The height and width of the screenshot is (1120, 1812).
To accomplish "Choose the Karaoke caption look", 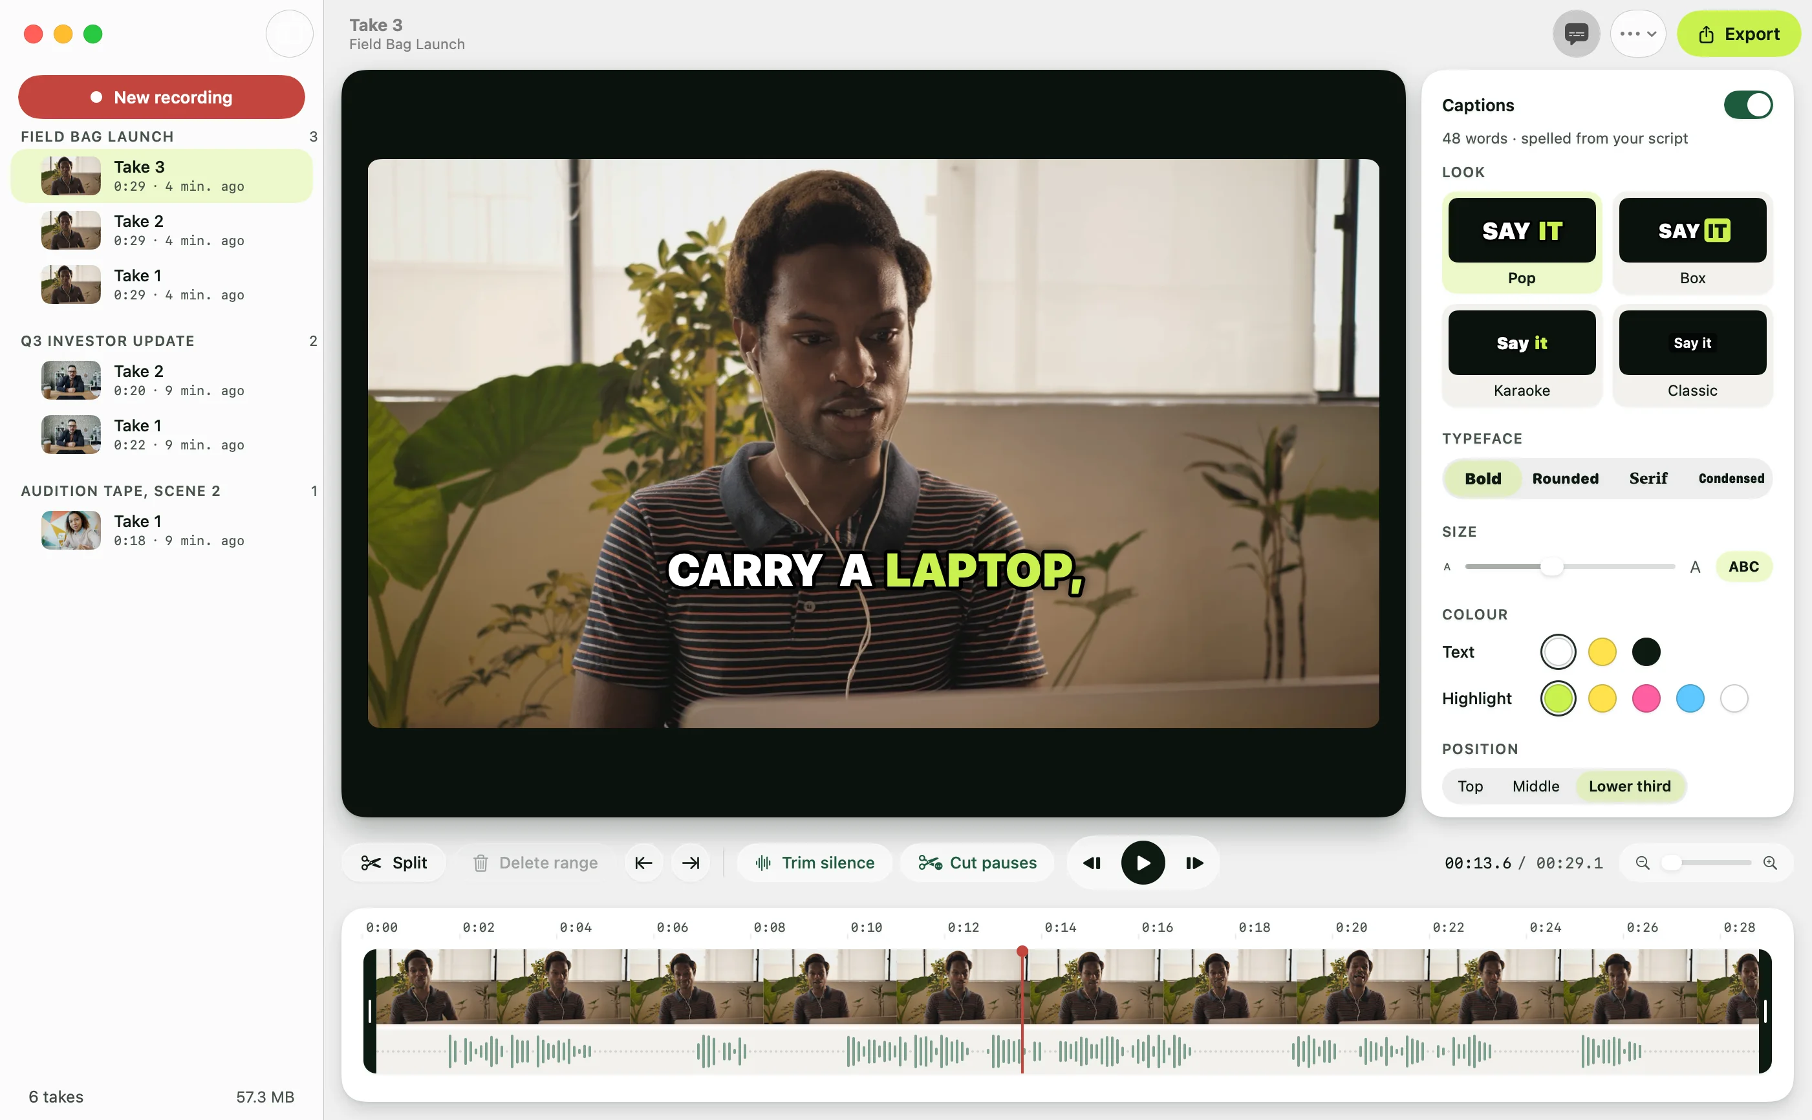I will click(x=1522, y=356).
